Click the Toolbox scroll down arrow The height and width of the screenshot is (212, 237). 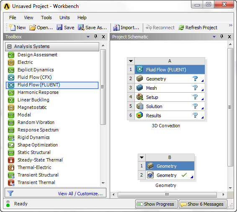(103, 183)
